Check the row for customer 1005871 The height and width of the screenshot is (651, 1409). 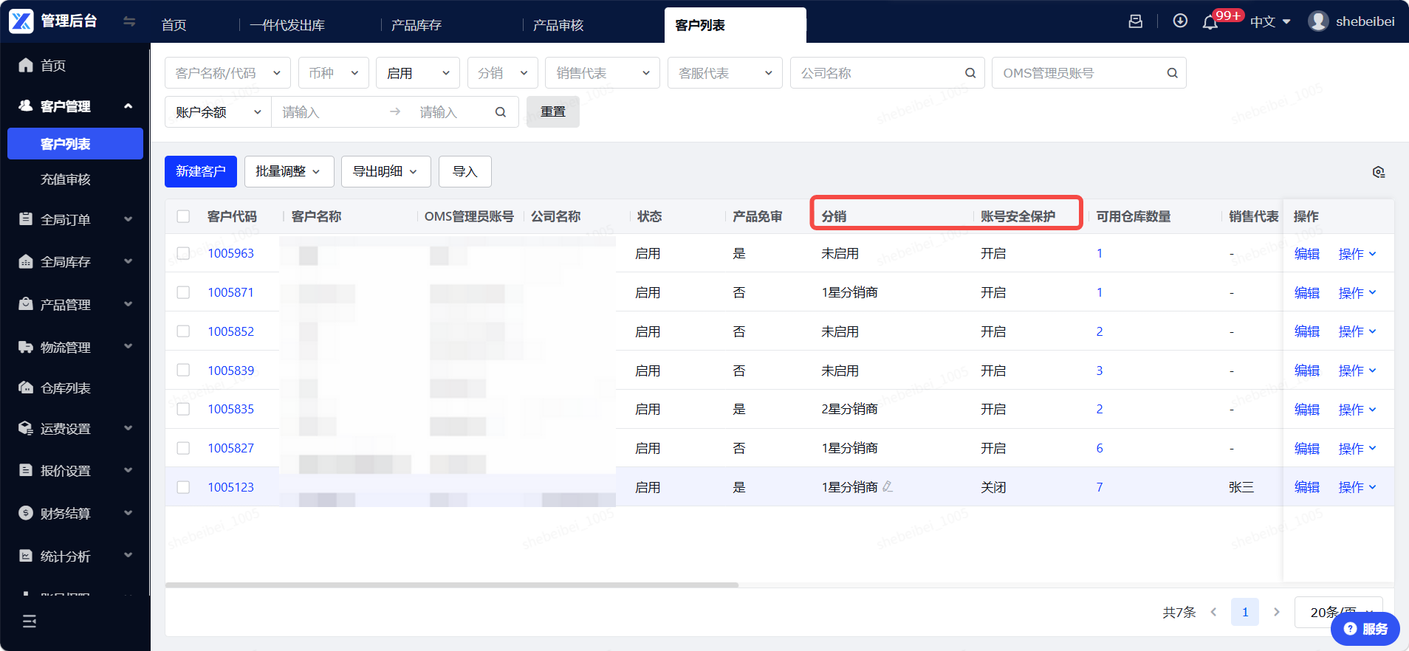(183, 292)
